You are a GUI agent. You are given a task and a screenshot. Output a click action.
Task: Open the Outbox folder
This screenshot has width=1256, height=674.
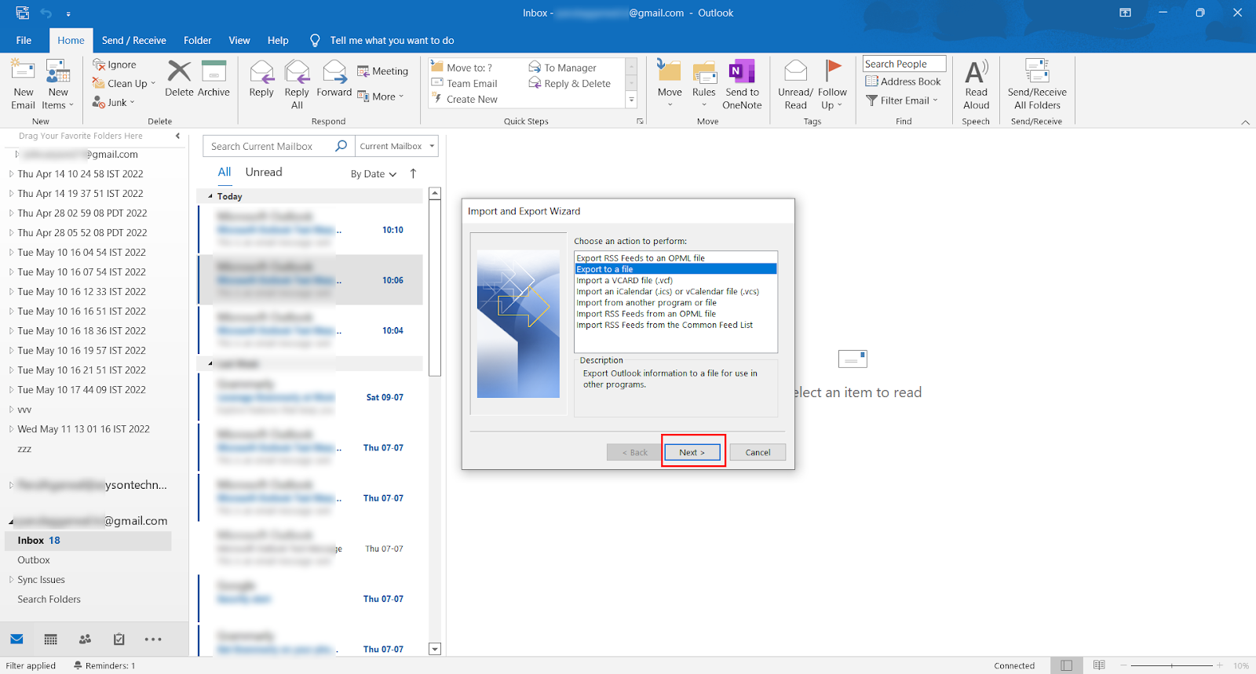coord(34,560)
